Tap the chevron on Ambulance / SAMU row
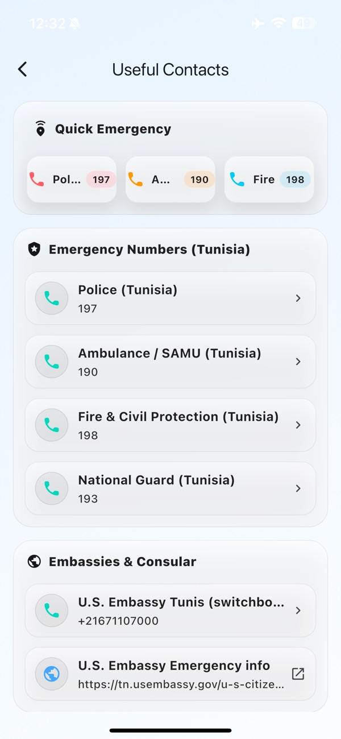 click(298, 362)
